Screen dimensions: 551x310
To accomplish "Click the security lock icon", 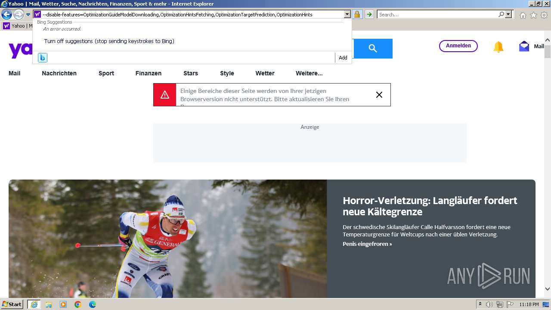I will [x=357, y=14].
